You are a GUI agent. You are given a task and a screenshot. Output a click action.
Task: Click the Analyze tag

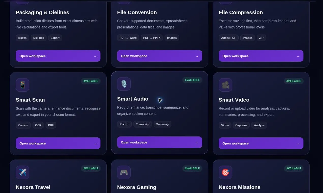pyautogui.click(x=259, y=125)
